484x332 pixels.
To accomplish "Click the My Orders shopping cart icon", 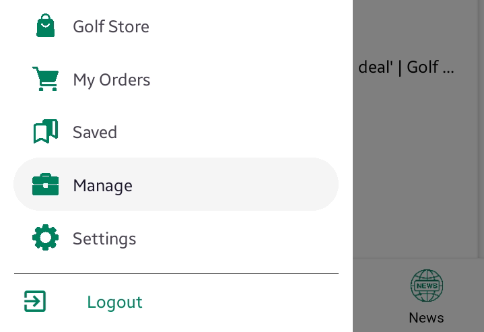I will coord(45,79).
